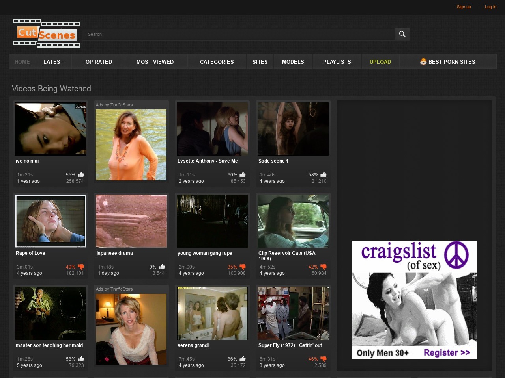
Task: Click thumbs-down icon under Clip Reservoir Cats
Action: (x=324, y=267)
